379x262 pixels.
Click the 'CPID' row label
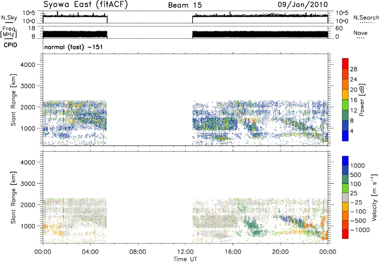pos(10,45)
